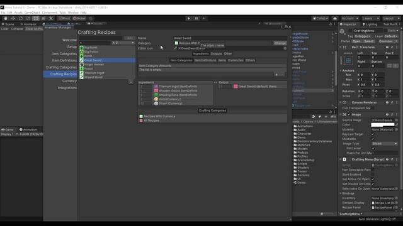Select the Rotate tool in the toolbar

click(21, 18)
